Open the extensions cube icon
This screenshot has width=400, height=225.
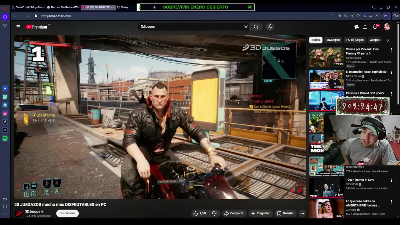(x=386, y=16)
